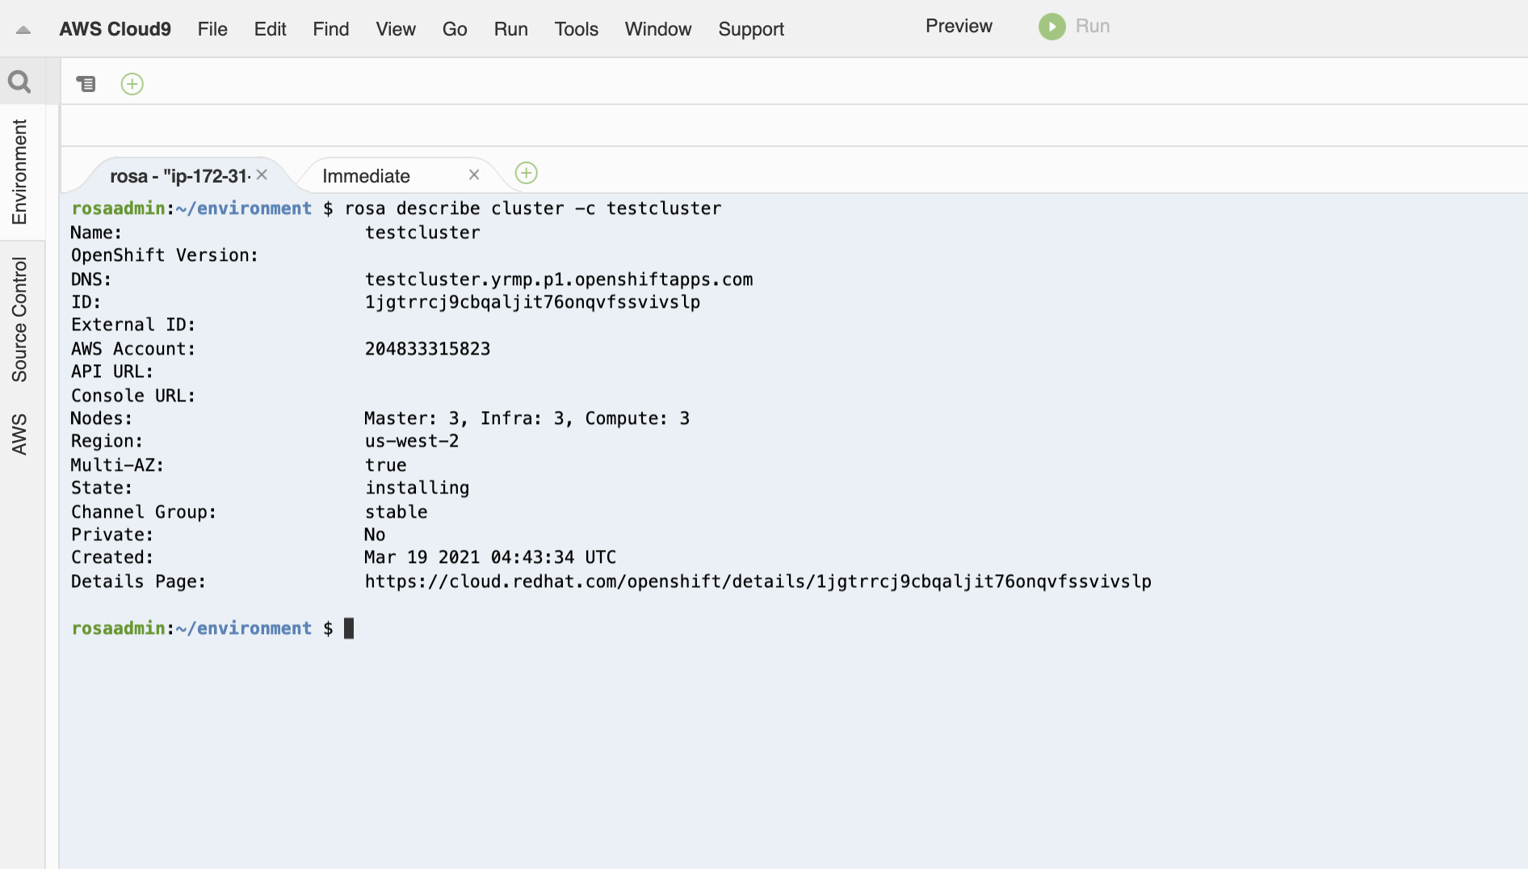Image resolution: width=1528 pixels, height=869 pixels.
Task: Add new tab in upper pane
Action: [x=132, y=83]
